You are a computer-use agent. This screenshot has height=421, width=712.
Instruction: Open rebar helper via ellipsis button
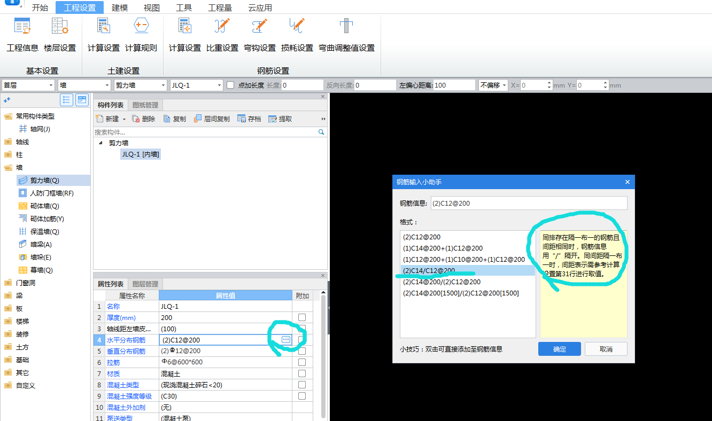click(286, 339)
